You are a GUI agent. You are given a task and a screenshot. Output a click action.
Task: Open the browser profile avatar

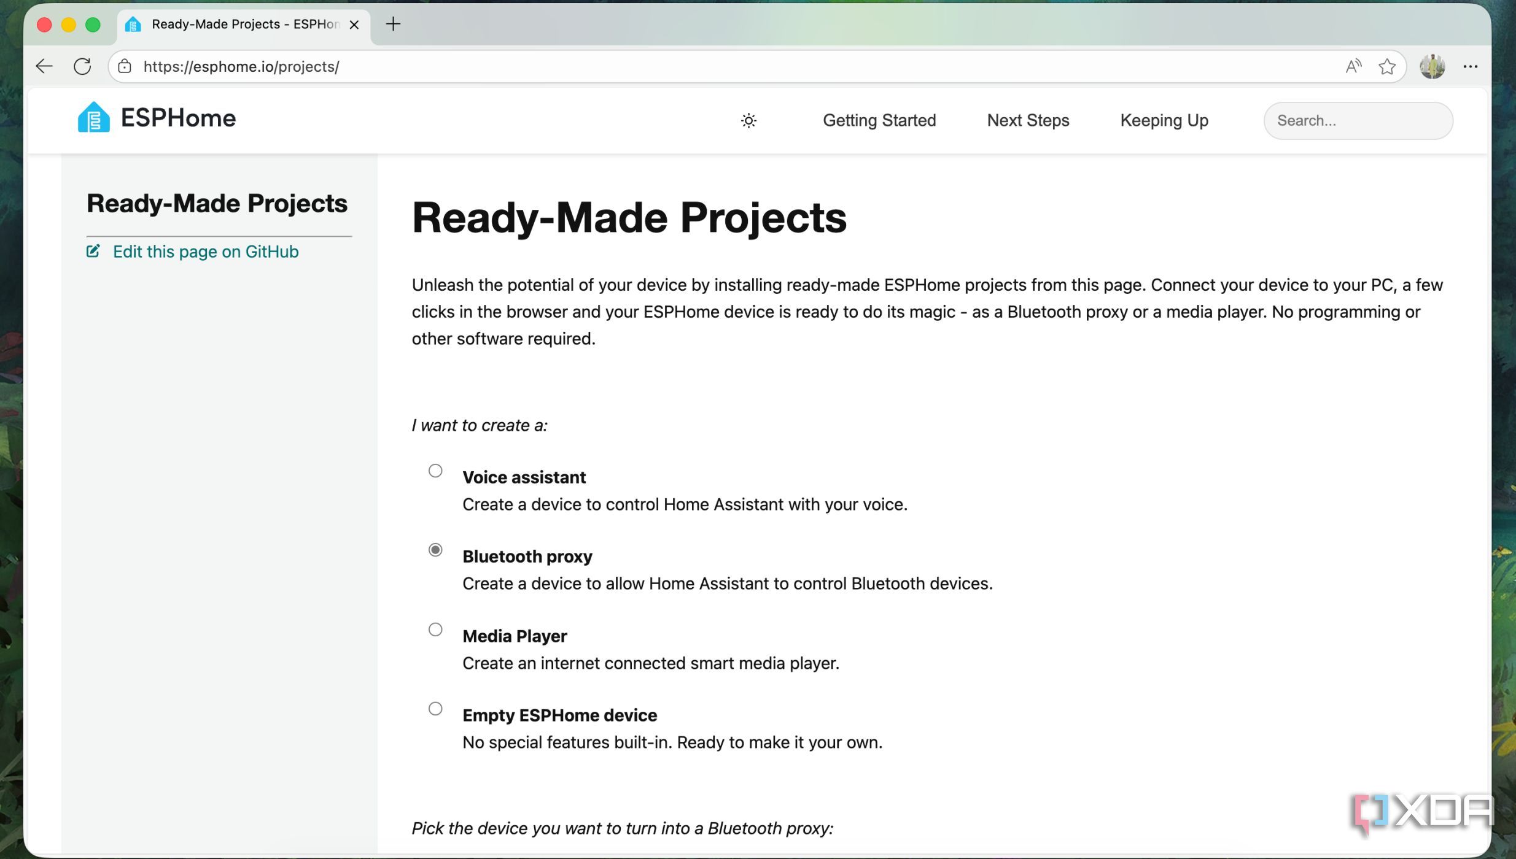click(1432, 66)
